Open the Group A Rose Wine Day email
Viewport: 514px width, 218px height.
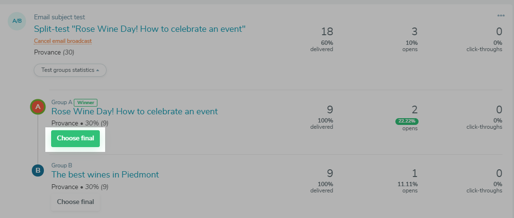[x=135, y=111]
